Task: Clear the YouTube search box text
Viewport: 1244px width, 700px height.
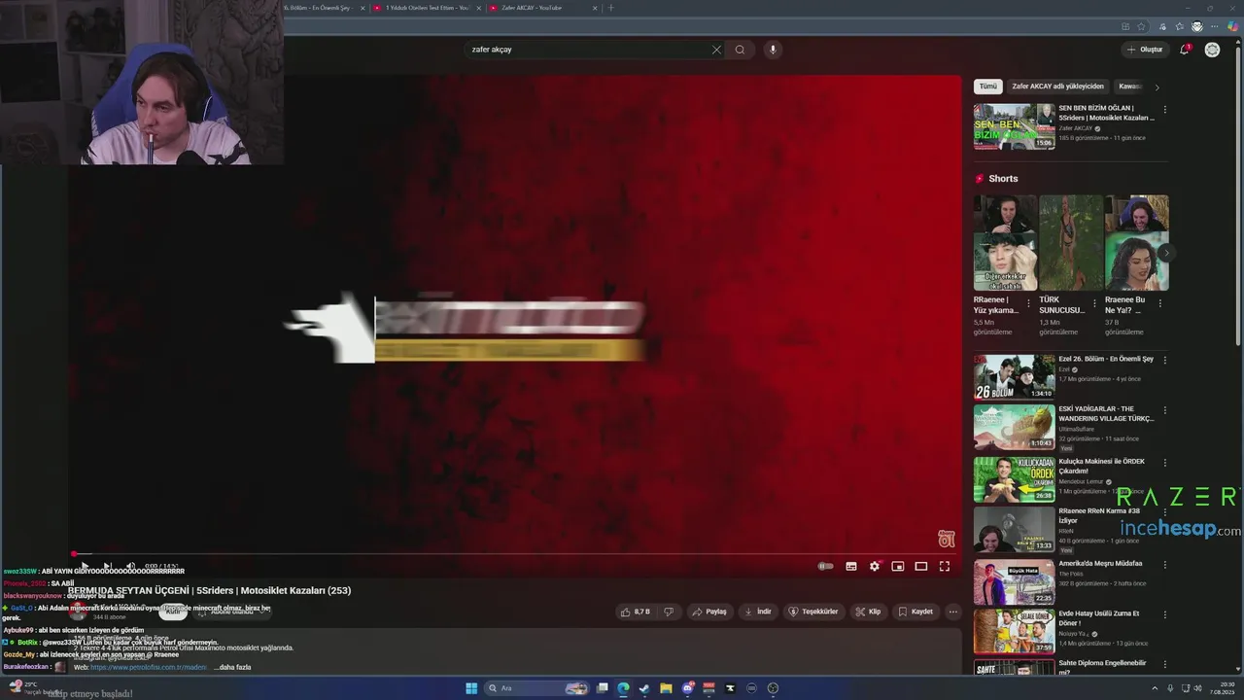Action: pos(716,50)
